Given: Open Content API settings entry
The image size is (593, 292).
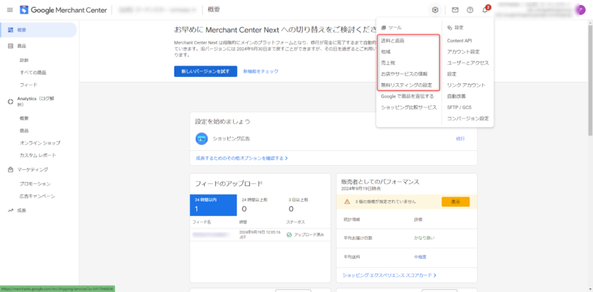Looking at the screenshot, I should point(460,41).
